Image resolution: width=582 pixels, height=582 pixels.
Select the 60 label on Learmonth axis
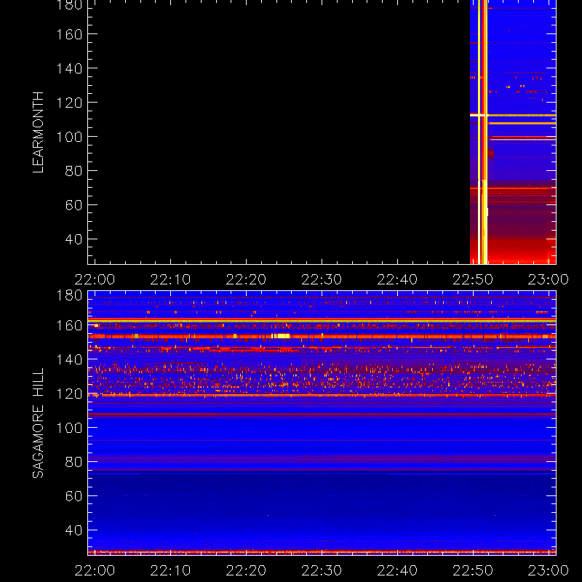[x=74, y=205]
